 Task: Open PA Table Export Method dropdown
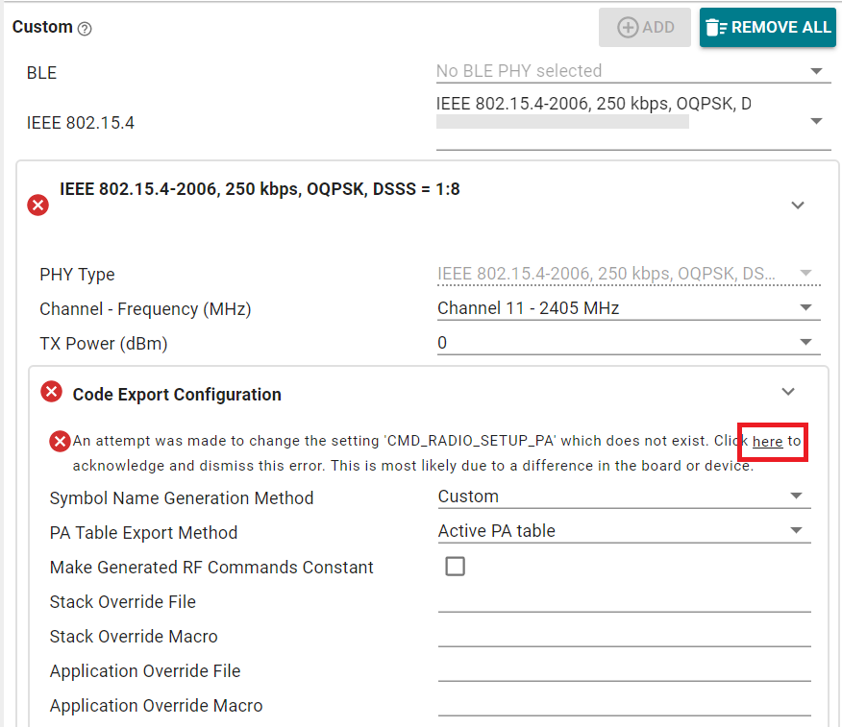[x=623, y=531]
